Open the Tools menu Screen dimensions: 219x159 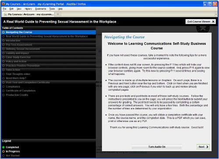click(52, 9)
